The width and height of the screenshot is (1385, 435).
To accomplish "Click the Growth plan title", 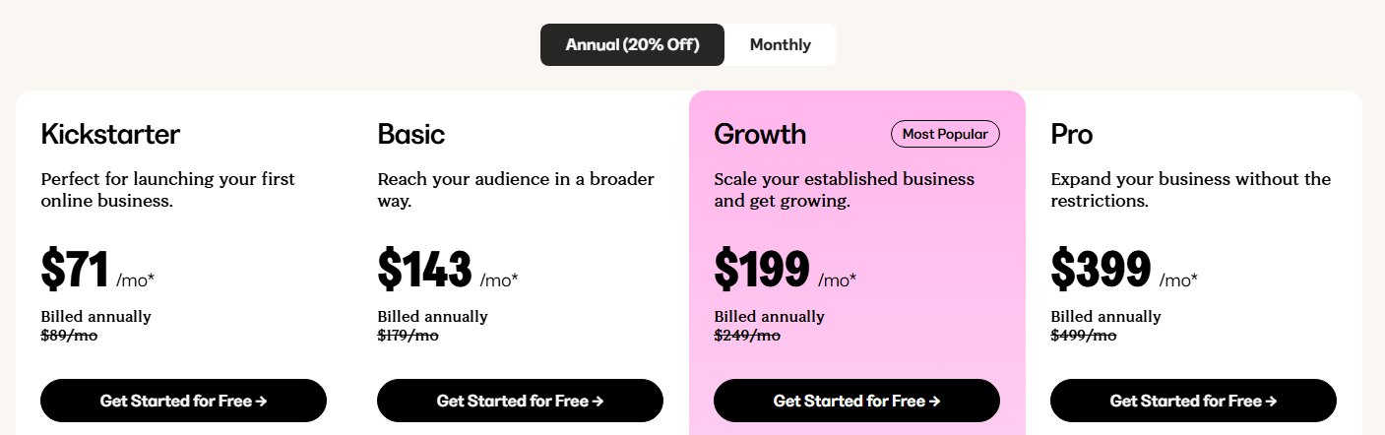I will [760, 134].
